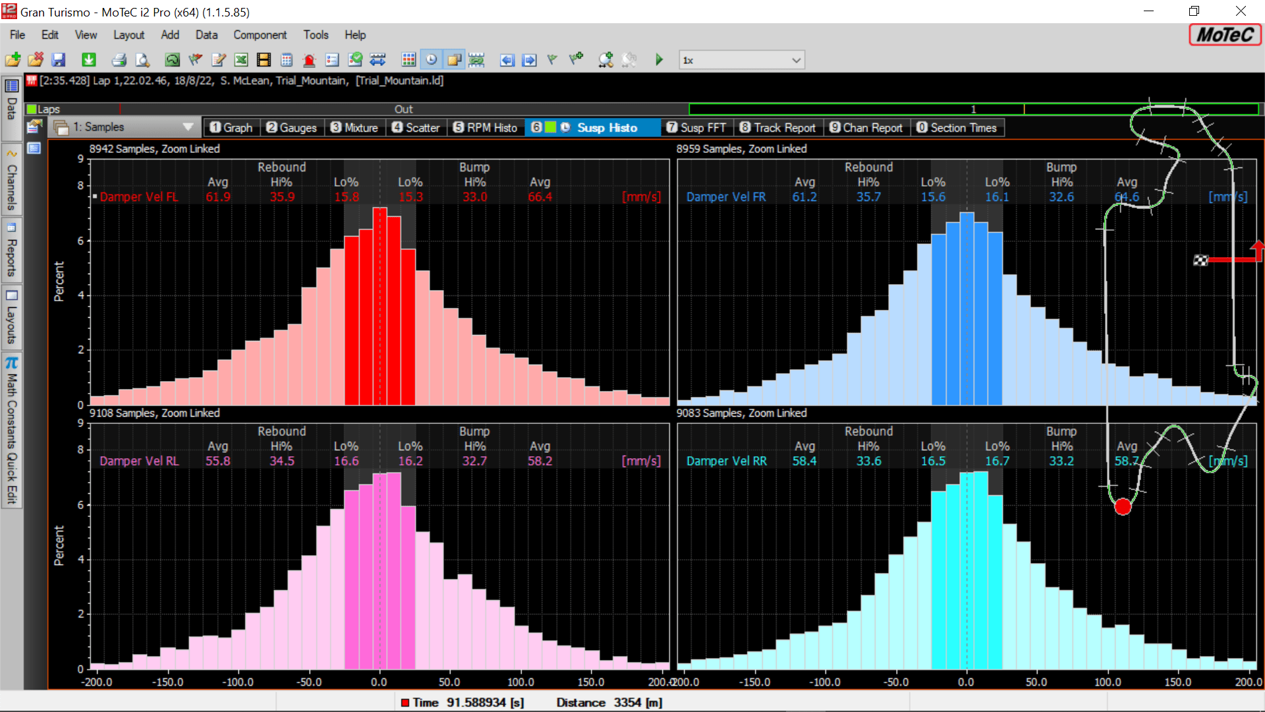Open the Data menu
Screen dimensions: 1265x712
[x=206, y=35]
